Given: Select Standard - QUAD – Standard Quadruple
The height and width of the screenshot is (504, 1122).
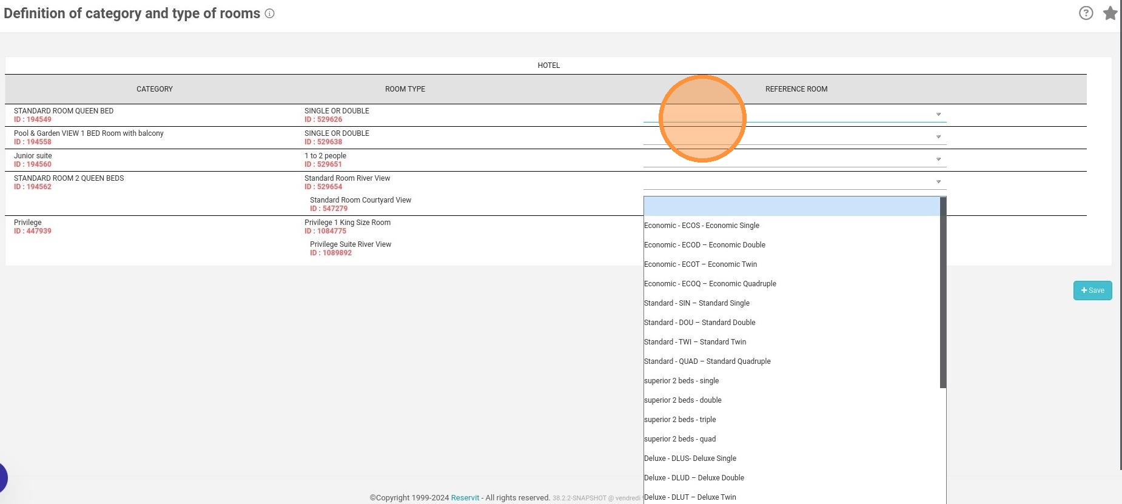Looking at the screenshot, I should pyautogui.click(x=791, y=361).
